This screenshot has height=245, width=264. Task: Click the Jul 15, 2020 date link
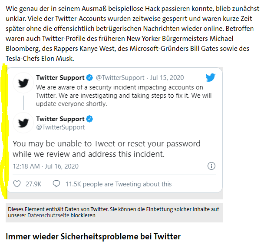(x=167, y=78)
